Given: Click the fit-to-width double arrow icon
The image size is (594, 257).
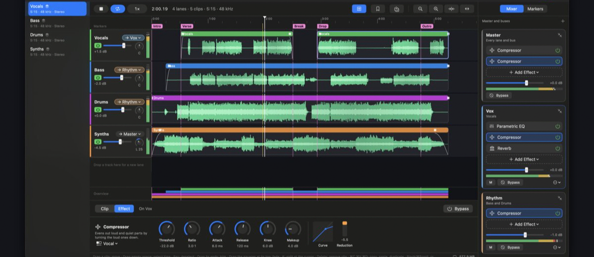Looking at the screenshot, I should click(x=466, y=8).
